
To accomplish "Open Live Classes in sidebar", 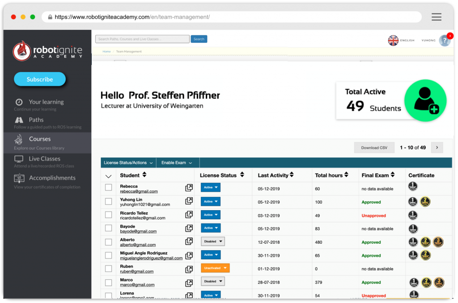I will point(44,159).
